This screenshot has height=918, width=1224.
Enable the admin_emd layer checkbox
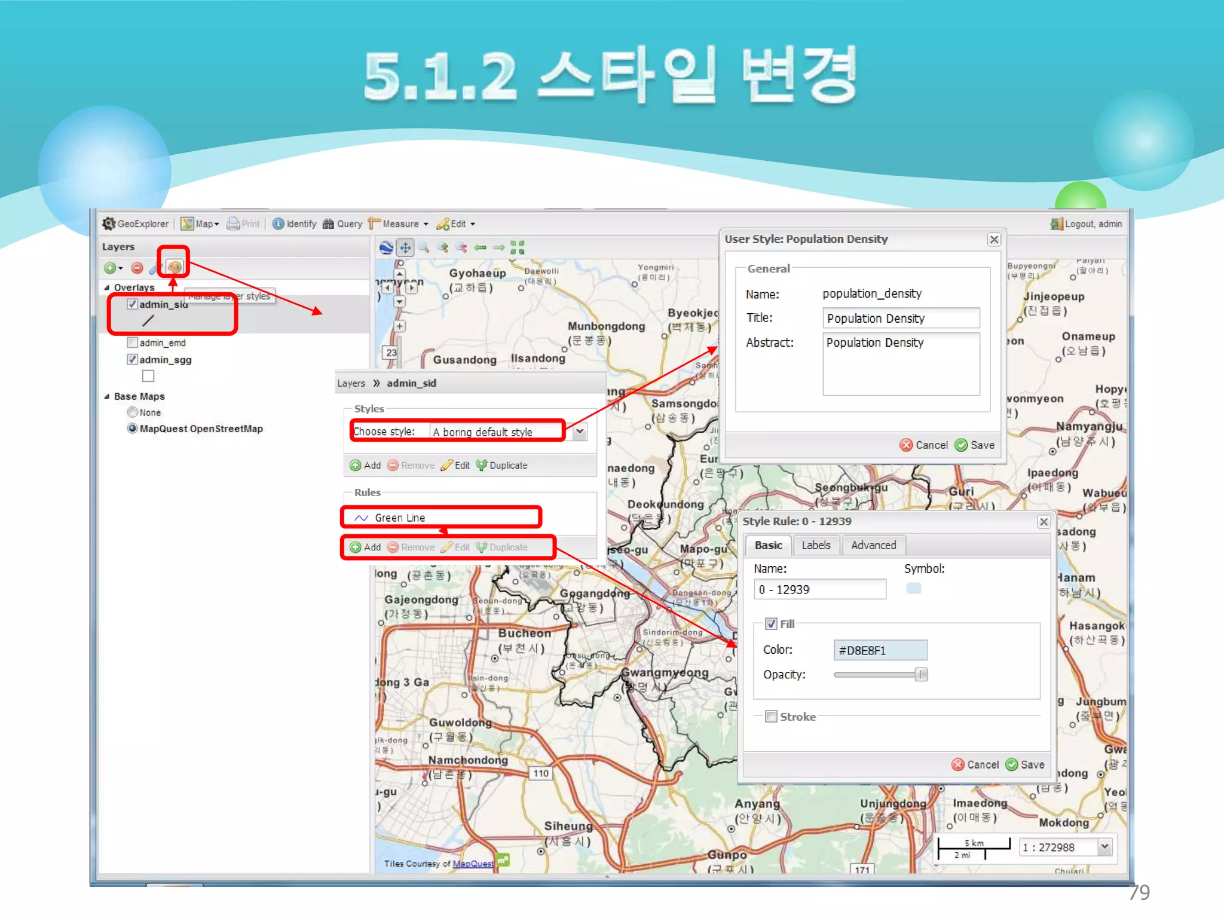133,342
